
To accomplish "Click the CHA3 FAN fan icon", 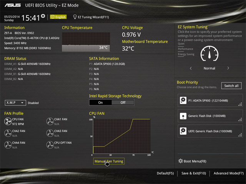I will point(50,133).
